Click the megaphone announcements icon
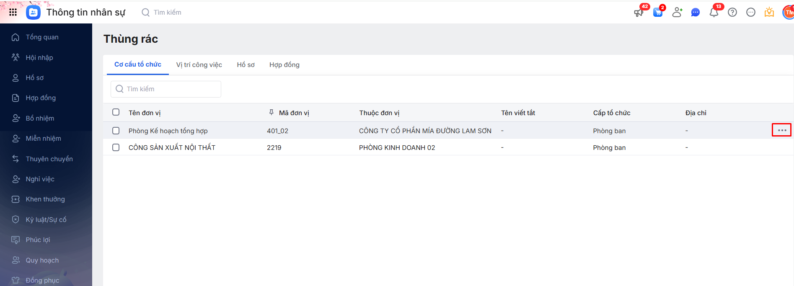The width and height of the screenshot is (794, 286). pos(639,13)
